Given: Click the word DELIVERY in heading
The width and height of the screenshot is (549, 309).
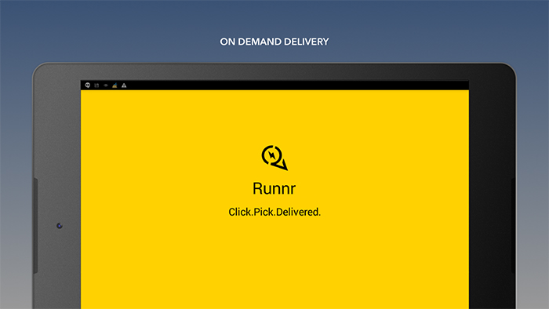Looking at the screenshot, I should [307, 42].
